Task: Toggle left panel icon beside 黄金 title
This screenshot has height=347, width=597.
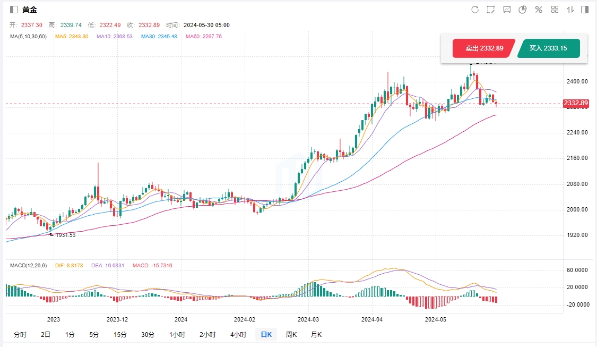Action: [14, 10]
